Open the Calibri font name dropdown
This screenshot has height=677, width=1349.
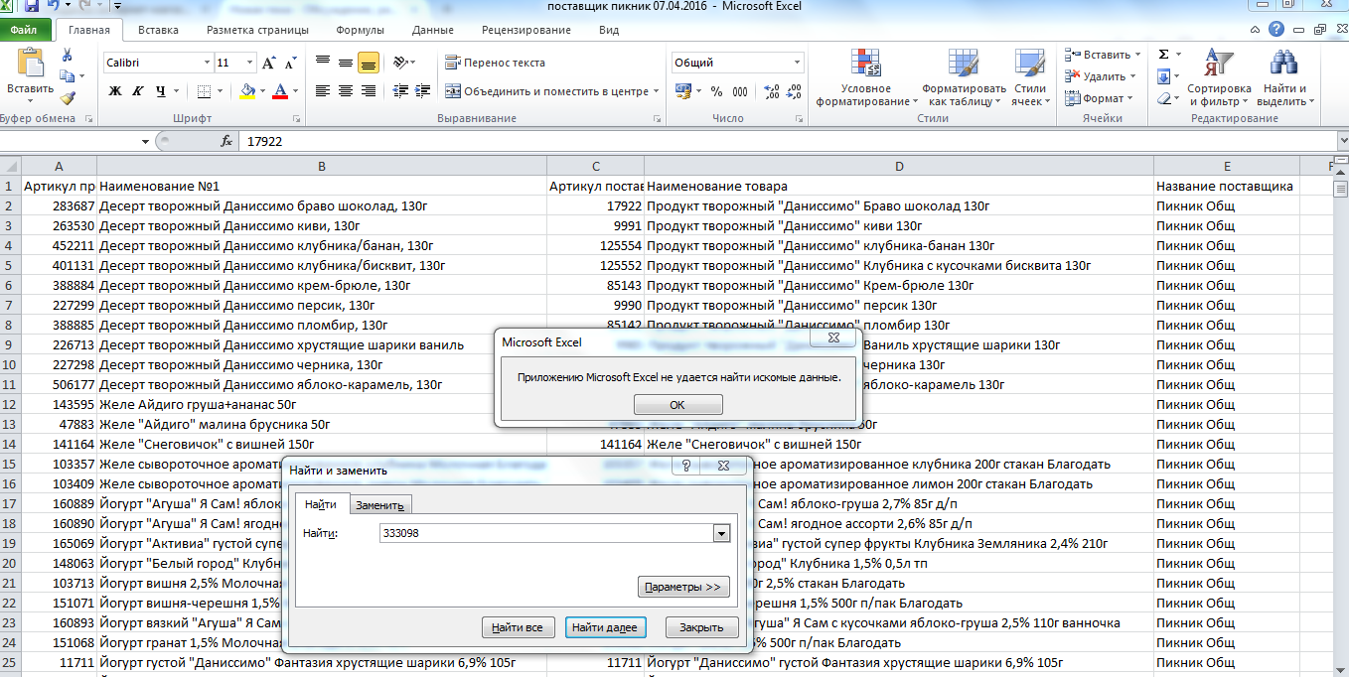point(206,63)
